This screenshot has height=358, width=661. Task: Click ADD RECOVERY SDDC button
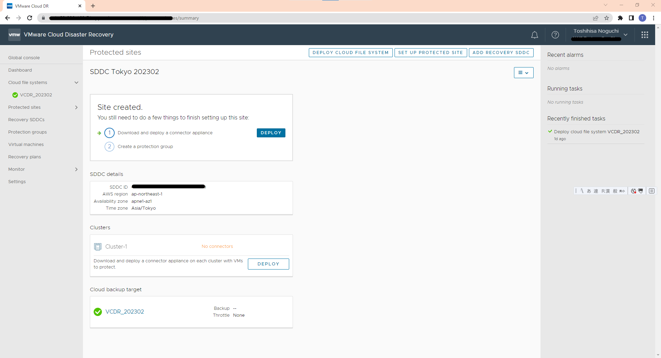501,53
